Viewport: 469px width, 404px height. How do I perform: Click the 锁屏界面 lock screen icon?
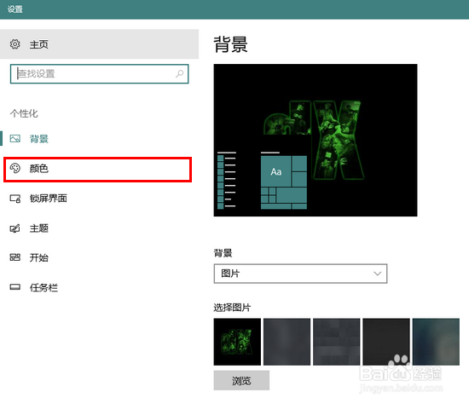pyautogui.click(x=15, y=199)
